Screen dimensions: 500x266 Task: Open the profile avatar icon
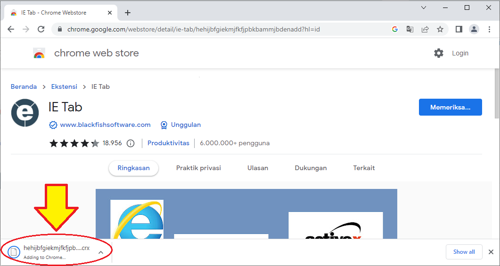tap(474, 29)
